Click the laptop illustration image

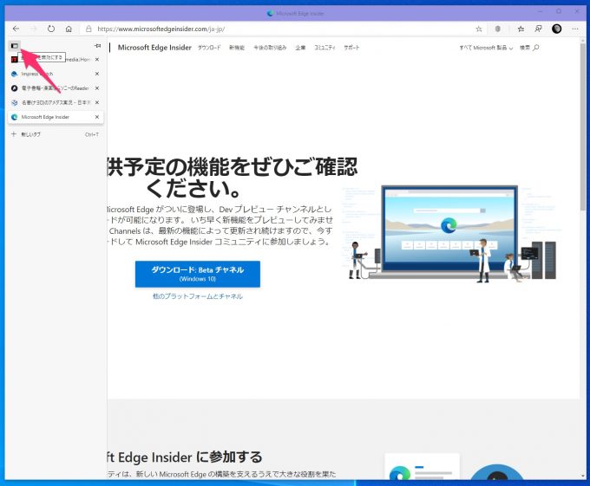click(x=449, y=232)
